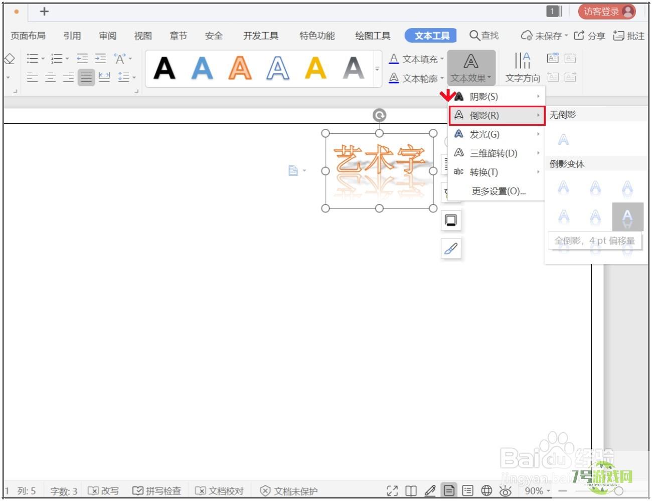Screen dimensions: 652x501
Task: Click the 访客登录 guest login button
Action: click(x=607, y=12)
